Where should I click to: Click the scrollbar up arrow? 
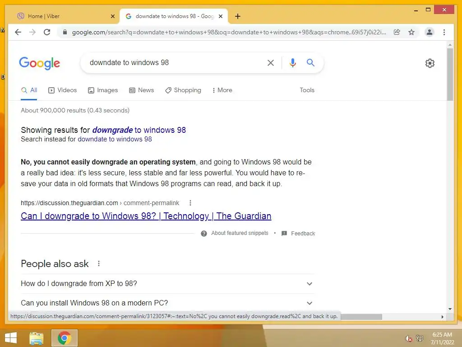point(450,45)
